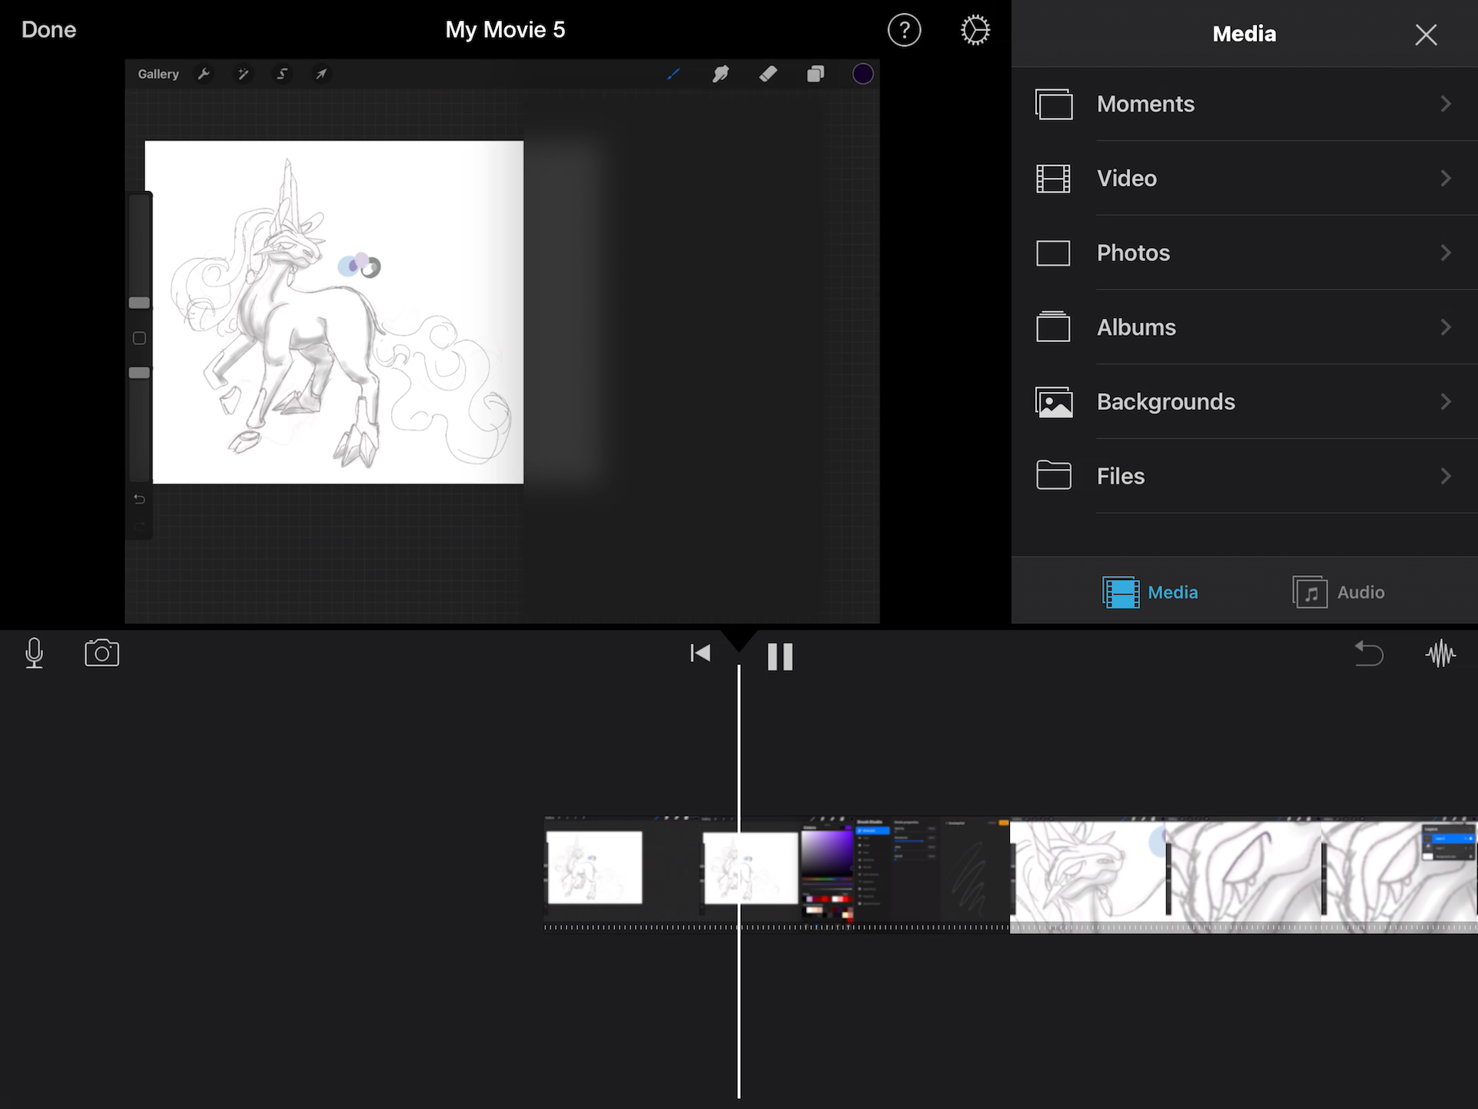1478x1109 pixels.
Task: Open the Files media category
Action: (1245, 476)
